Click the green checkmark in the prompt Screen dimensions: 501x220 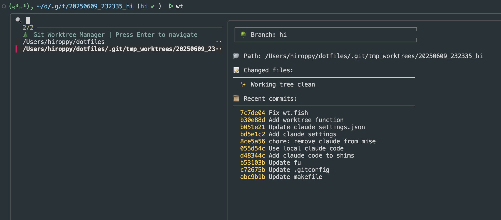(153, 6)
